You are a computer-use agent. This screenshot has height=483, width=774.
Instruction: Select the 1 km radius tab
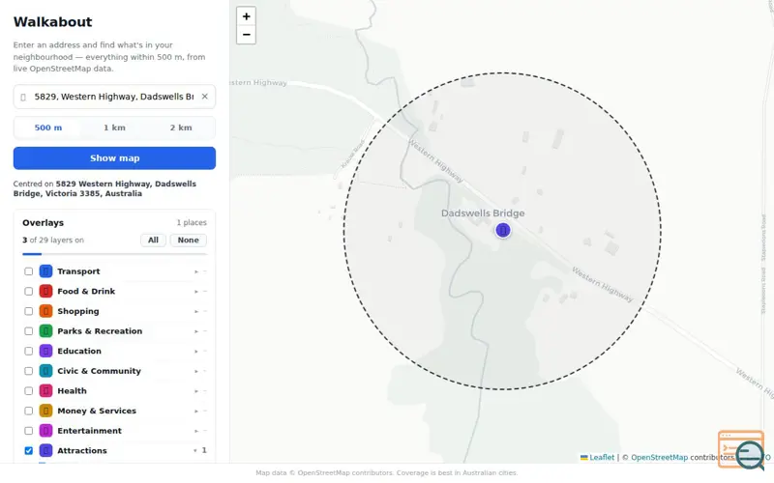point(114,128)
